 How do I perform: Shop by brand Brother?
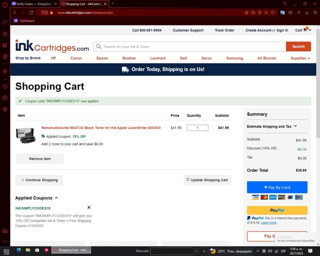(x=129, y=58)
